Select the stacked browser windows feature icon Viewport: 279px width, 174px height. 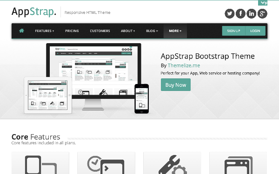(238, 165)
